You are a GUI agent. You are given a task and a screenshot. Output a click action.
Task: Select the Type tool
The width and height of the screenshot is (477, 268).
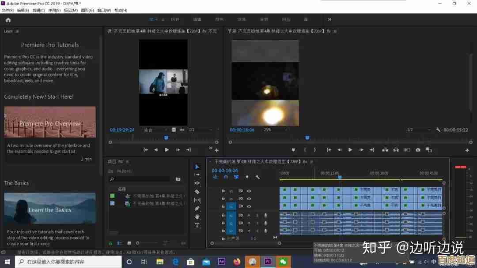click(x=197, y=226)
